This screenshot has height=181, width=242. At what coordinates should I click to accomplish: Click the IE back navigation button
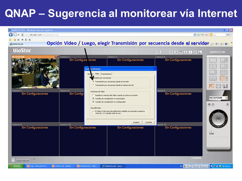point(11,35)
